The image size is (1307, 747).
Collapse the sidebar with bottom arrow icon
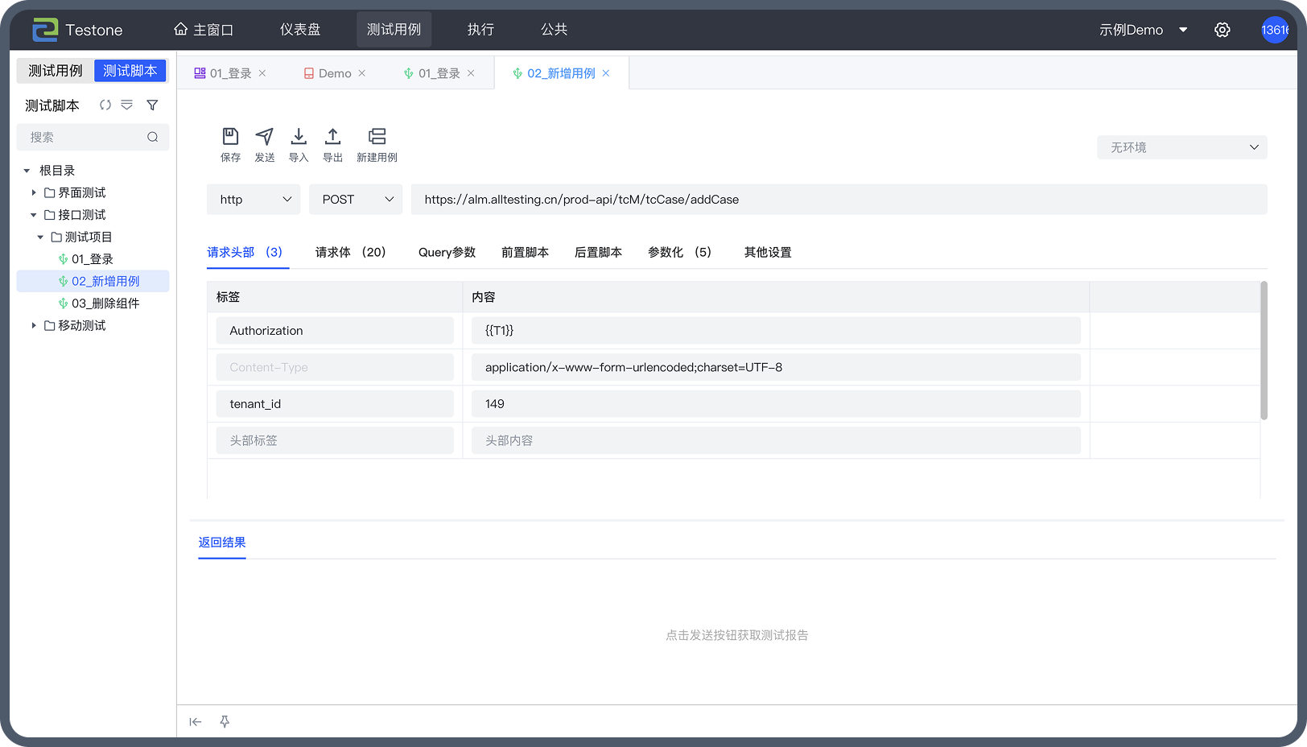point(196,722)
